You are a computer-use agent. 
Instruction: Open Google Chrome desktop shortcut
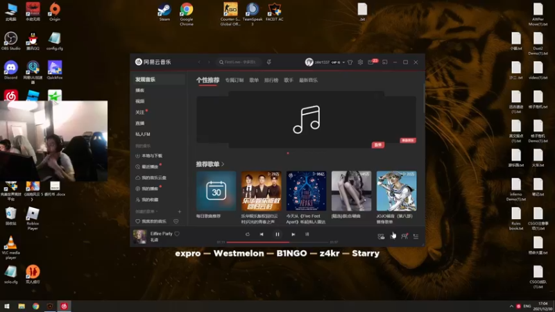point(187,14)
